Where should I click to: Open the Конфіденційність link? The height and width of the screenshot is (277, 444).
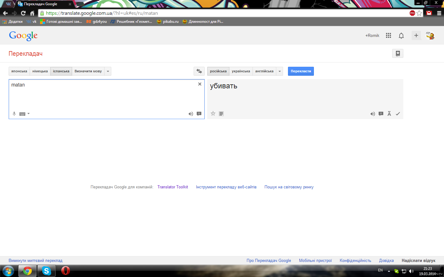click(x=356, y=260)
